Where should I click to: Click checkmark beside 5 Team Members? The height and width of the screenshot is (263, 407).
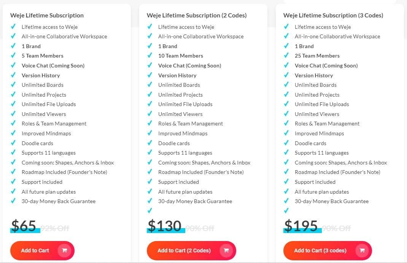[13, 56]
